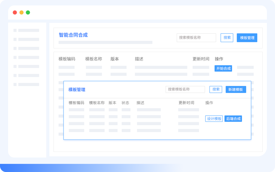275x172 pixels.
Task: Click the 智能合同合成 page title
Action: point(73,35)
